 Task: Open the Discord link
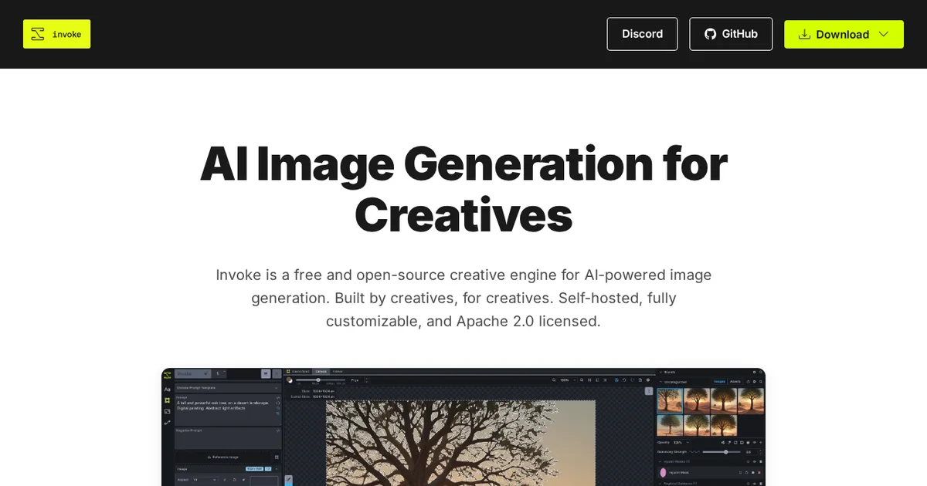click(x=642, y=34)
